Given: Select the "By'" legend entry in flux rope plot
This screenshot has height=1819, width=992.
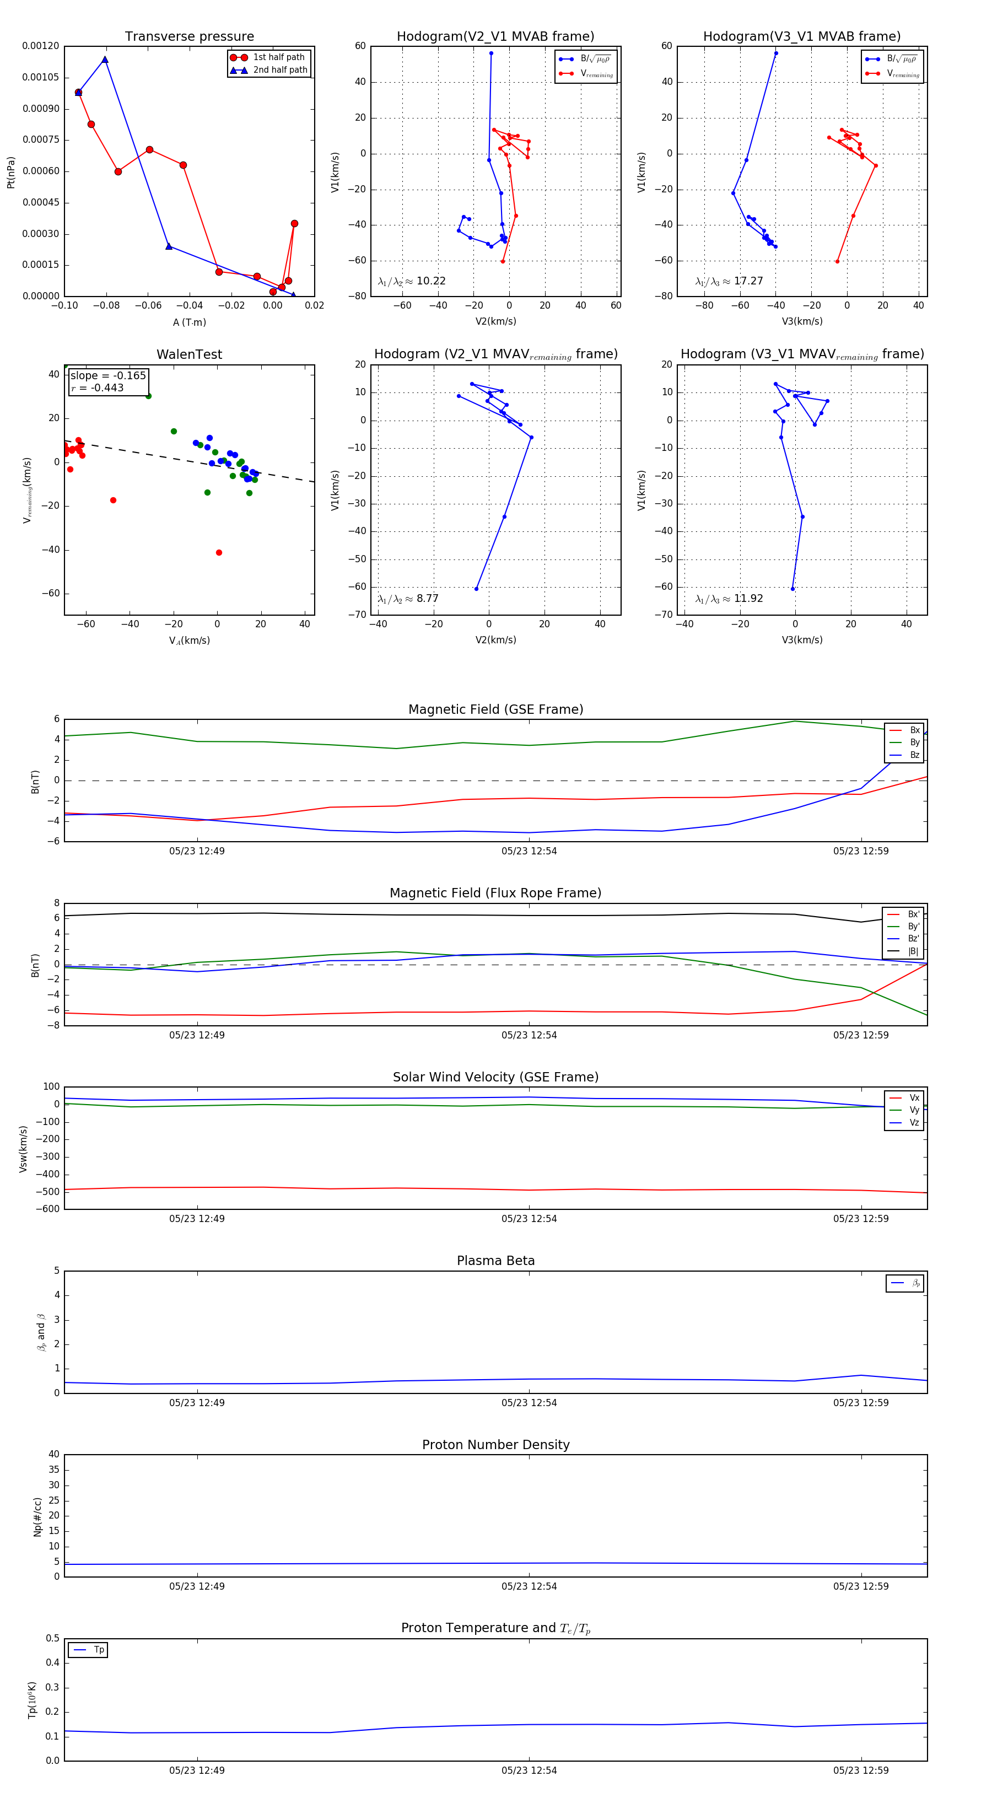Looking at the screenshot, I should tap(903, 927).
